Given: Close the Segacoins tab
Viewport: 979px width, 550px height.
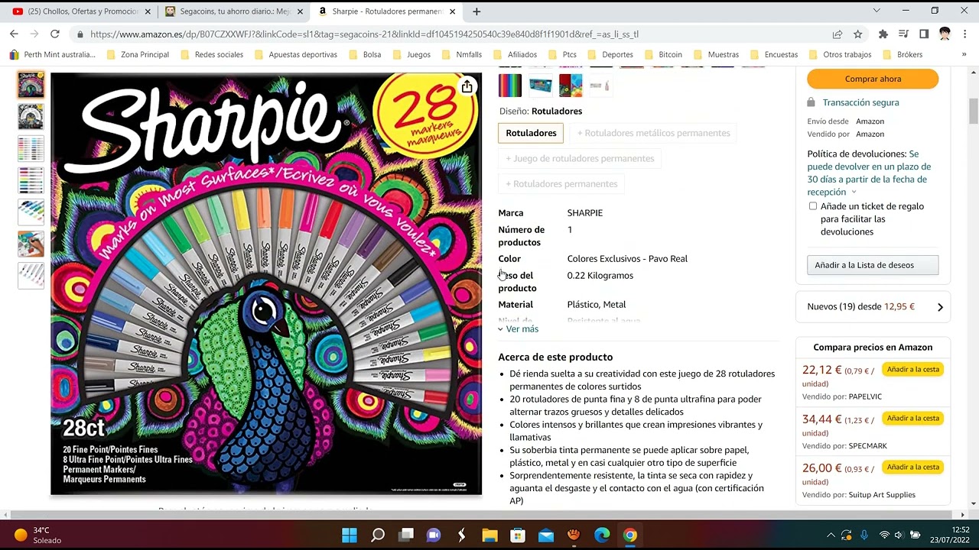Looking at the screenshot, I should point(299,11).
